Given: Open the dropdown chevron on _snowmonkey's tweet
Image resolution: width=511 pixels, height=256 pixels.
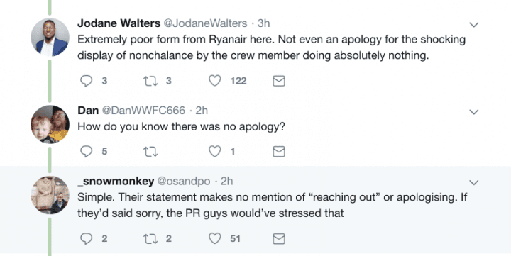Looking at the screenshot, I should point(473,182).
